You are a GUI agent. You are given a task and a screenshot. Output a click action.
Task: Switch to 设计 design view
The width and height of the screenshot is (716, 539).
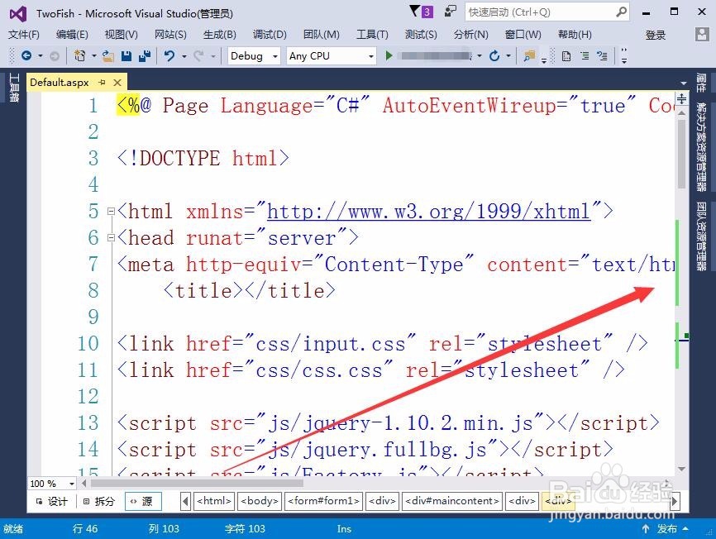[x=51, y=501]
